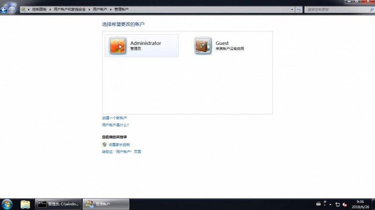Click the search magnifier icon
This screenshot has height=210, width=375.
pos(372,9)
